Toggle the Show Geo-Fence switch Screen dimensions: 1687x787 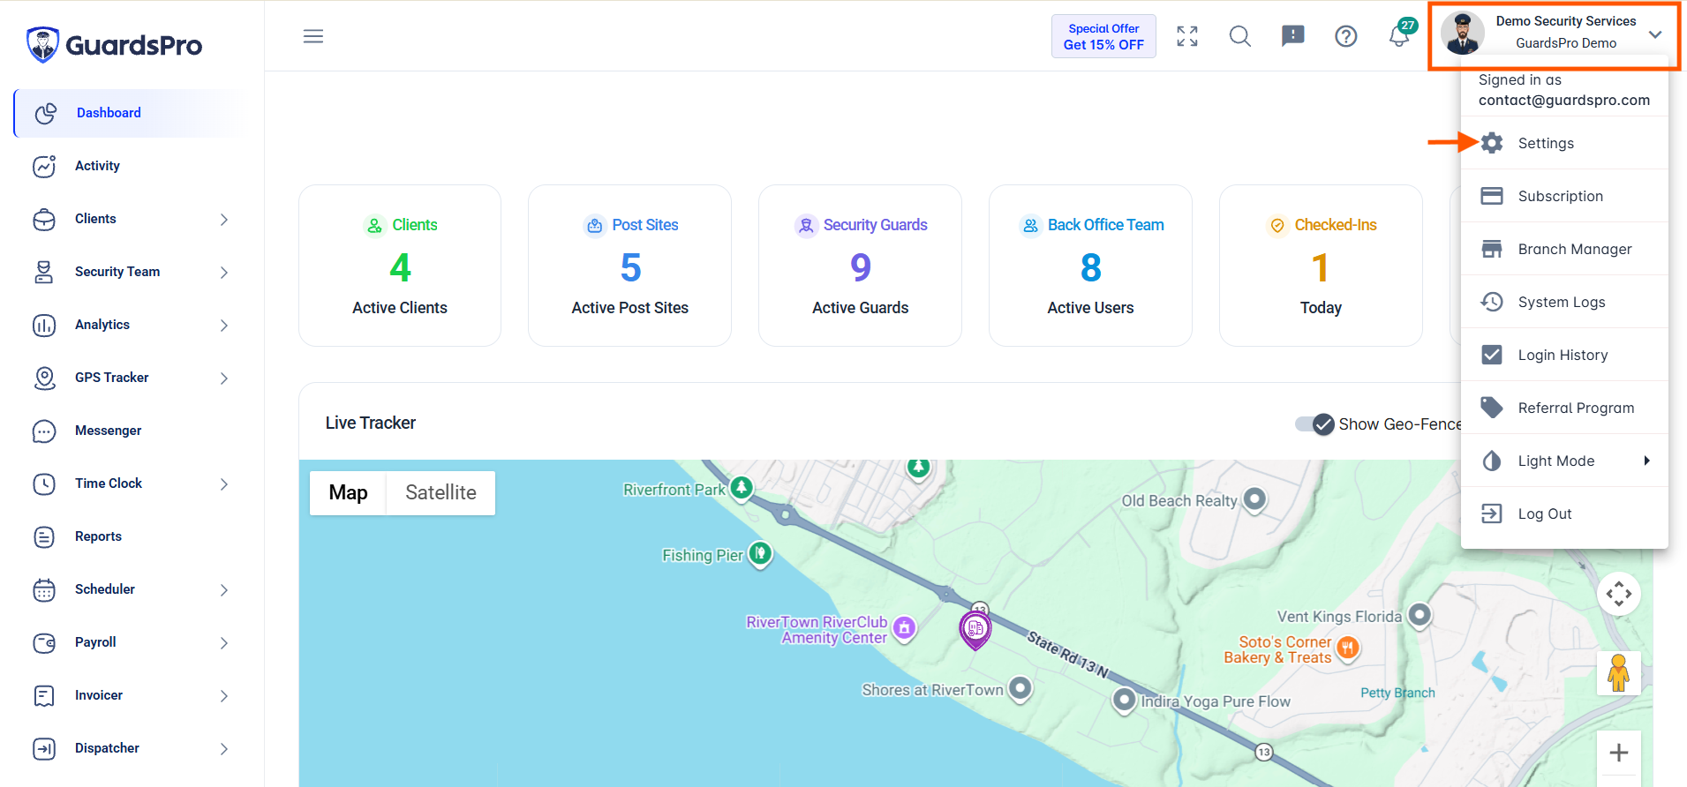coord(1314,424)
